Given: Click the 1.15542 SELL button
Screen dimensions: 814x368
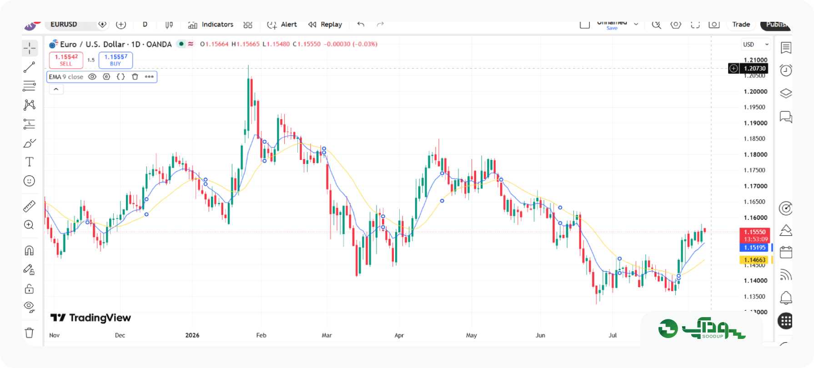Looking at the screenshot, I should pos(66,60).
